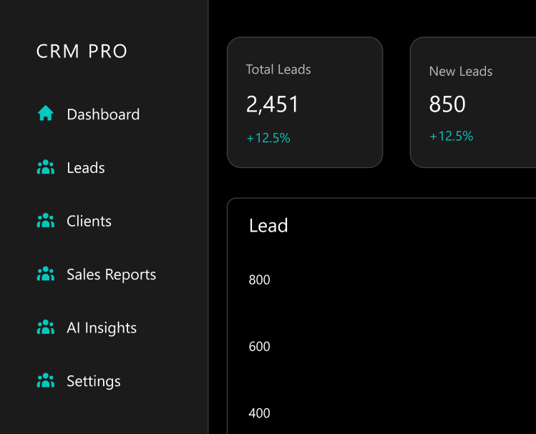Click the Clients people icon
The image size is (536, 434).
(46, 221)
